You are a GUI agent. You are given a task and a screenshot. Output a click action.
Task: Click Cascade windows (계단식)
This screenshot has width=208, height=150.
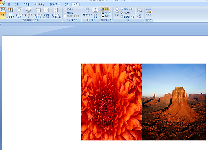[x=125, y=13]
